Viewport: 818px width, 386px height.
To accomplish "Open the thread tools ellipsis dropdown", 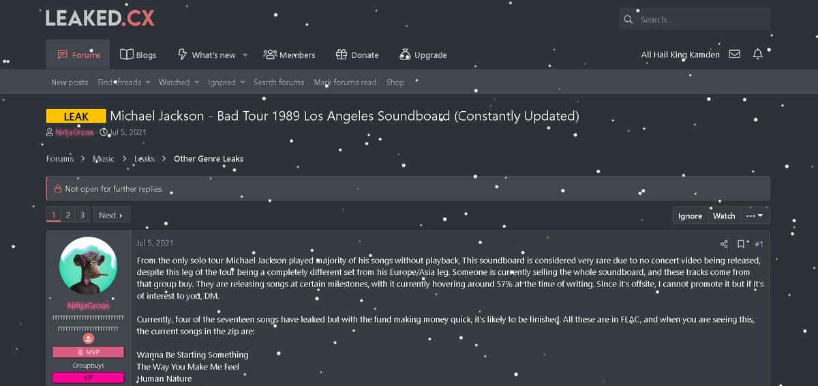I will pos(755,216).
